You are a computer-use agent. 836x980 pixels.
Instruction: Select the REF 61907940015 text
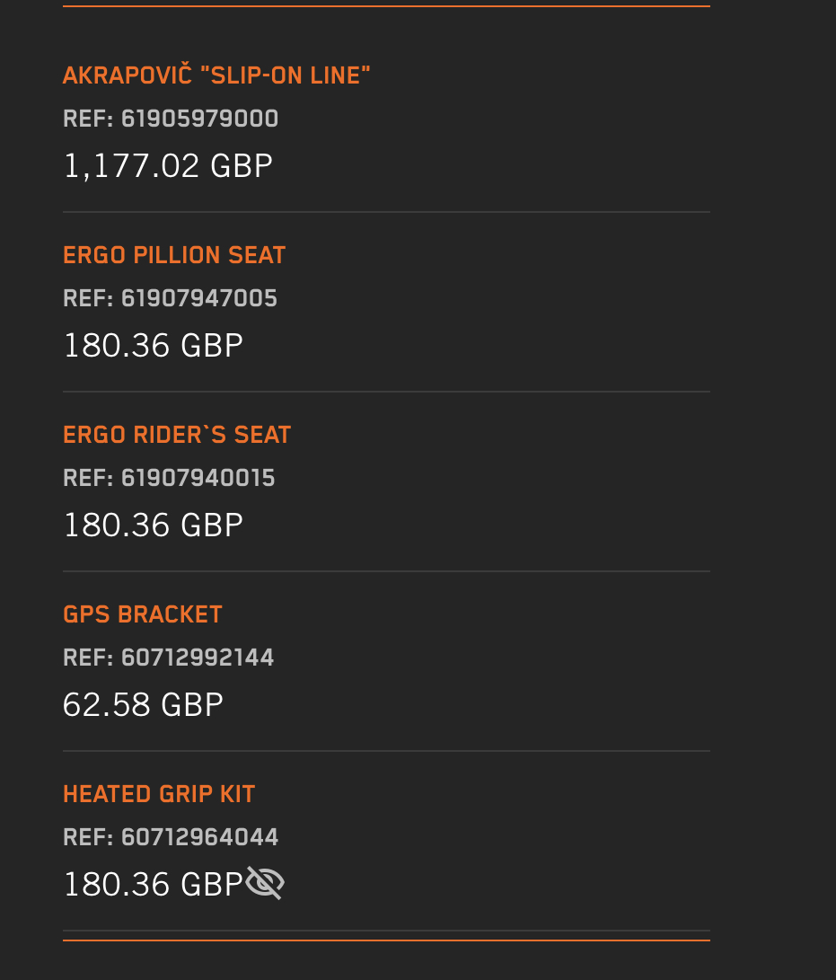click(x=169, y=478)
